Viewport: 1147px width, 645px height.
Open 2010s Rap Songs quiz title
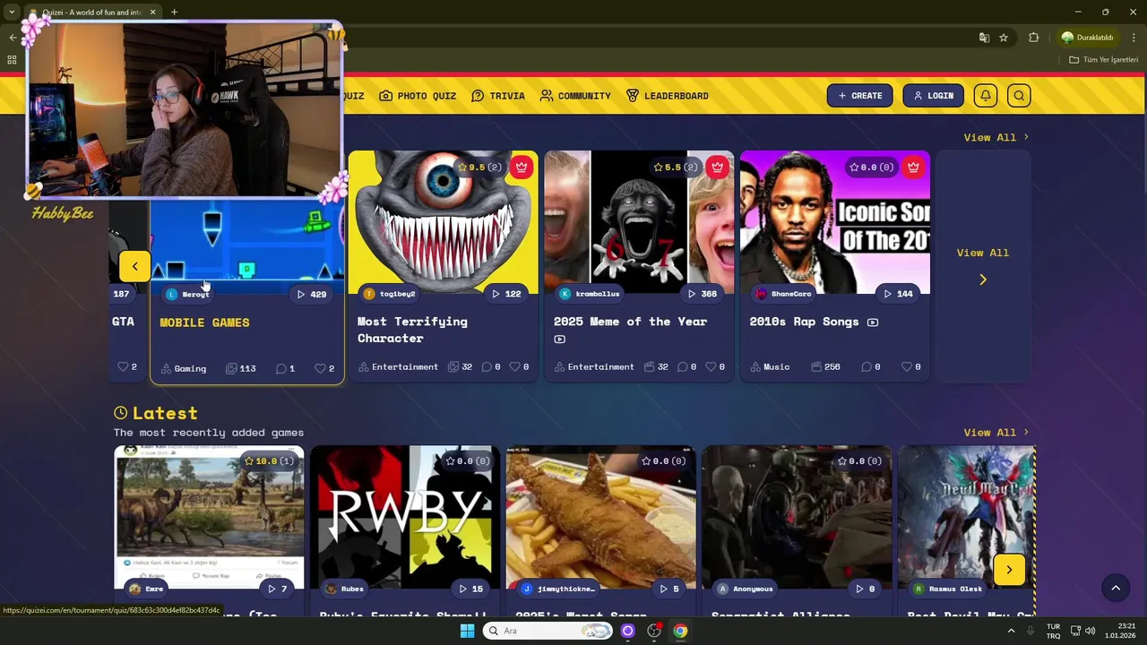coord(804,322)
